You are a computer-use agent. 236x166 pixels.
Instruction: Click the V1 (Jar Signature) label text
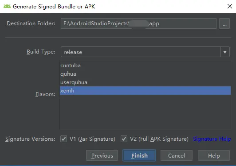point(92,139)
